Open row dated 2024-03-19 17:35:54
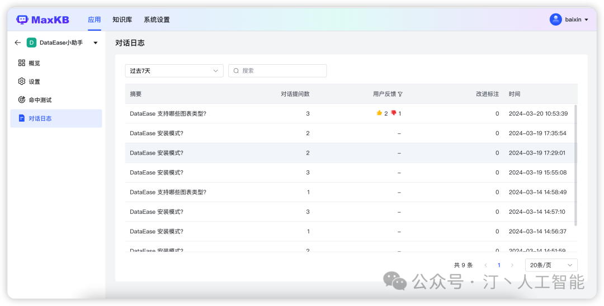 [351, 133]
